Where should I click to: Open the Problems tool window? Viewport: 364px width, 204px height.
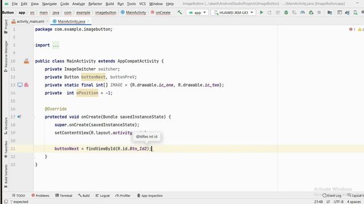pos(40,195)
